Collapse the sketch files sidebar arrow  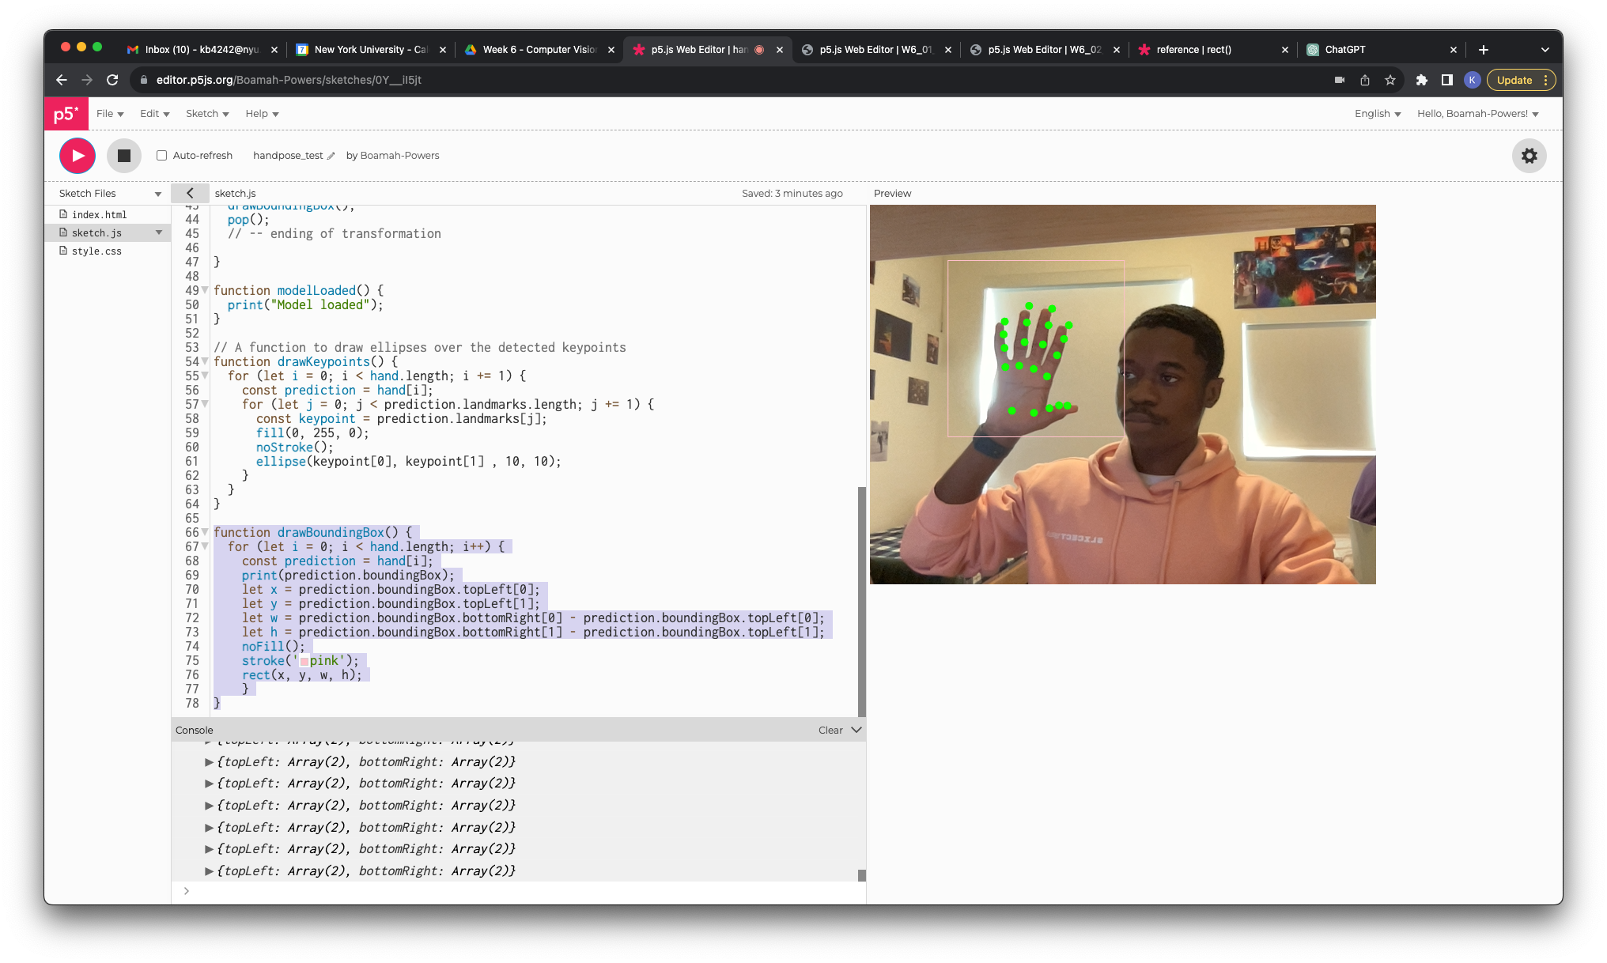tap(190, 193)
